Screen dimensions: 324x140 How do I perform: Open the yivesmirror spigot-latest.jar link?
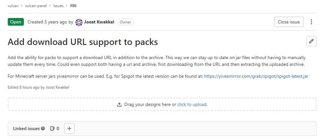coord(256,77)
